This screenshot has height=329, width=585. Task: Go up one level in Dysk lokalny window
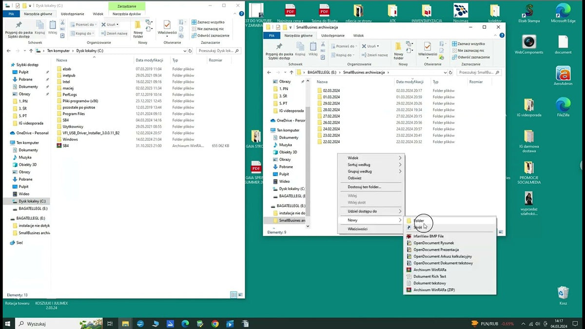pos(31,51)
